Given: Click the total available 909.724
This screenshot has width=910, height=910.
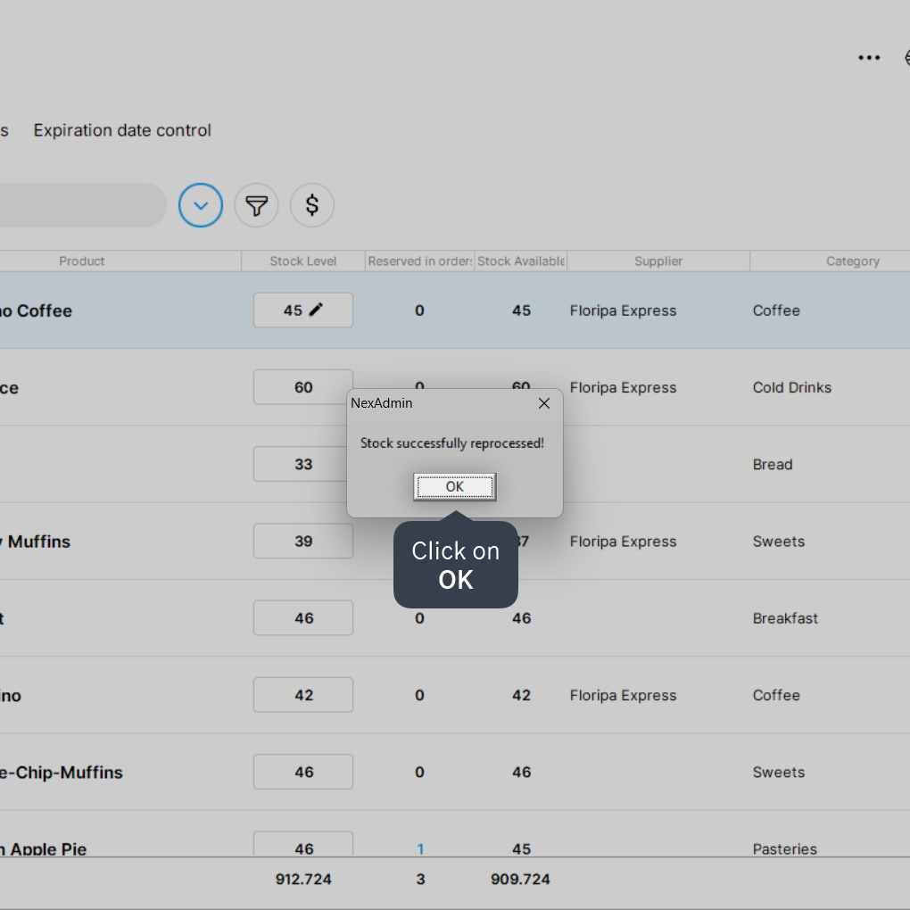Looking at the screenshot, I should [x=520, y=880].
